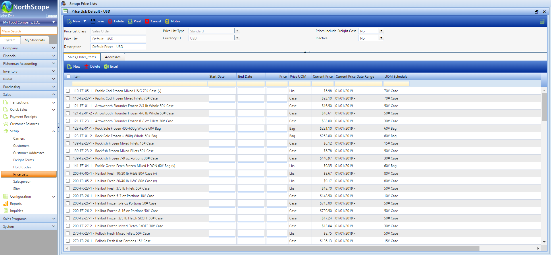Expand the Inventory section in sidebar

point(29,71)
